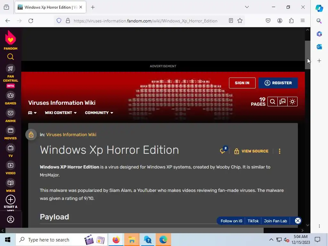Show hidden system tray icons
The image size is (328, 246).
271,240
